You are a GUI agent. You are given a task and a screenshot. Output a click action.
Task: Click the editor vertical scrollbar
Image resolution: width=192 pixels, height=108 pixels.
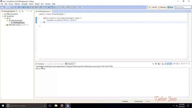point(188,35)
